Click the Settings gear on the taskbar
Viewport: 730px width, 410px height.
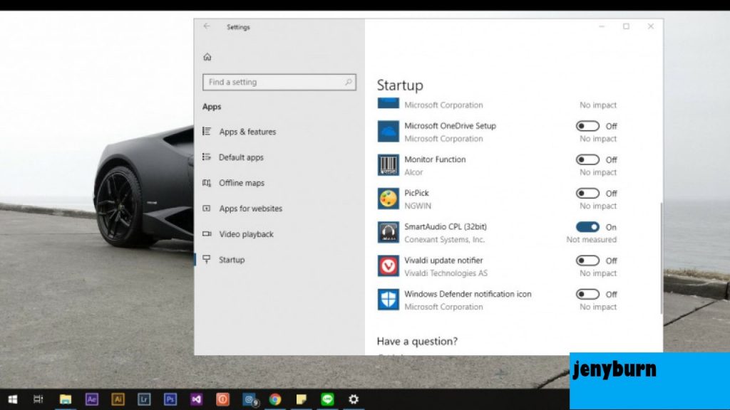click(x=354, y=399)
